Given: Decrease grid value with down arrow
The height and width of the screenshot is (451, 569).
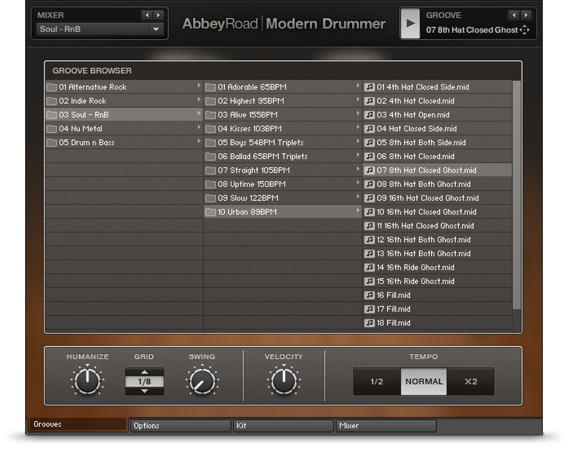Looking at the screenshot, I should tap(145, 391).
